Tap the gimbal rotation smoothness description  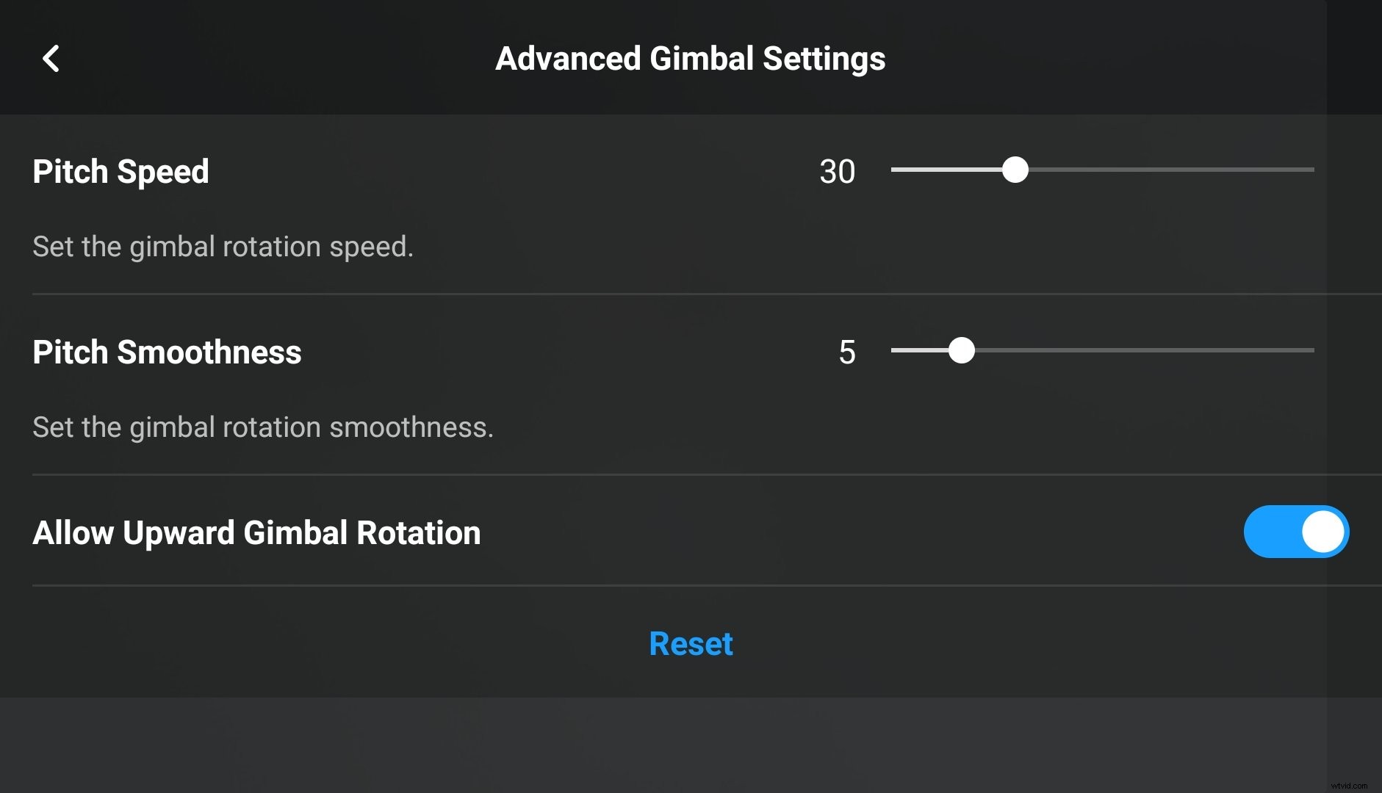[263, 427]
